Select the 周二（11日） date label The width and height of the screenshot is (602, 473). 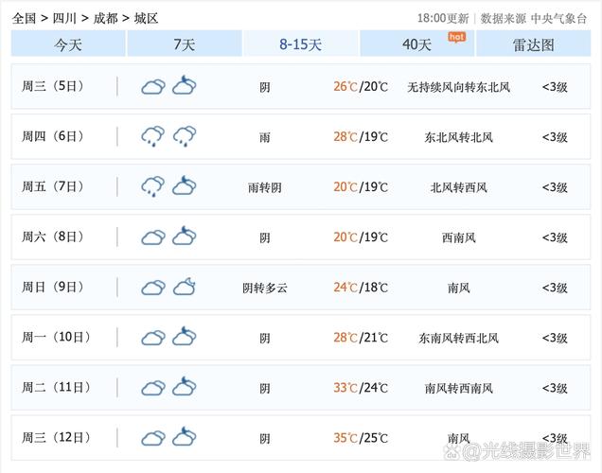point(56,388)
